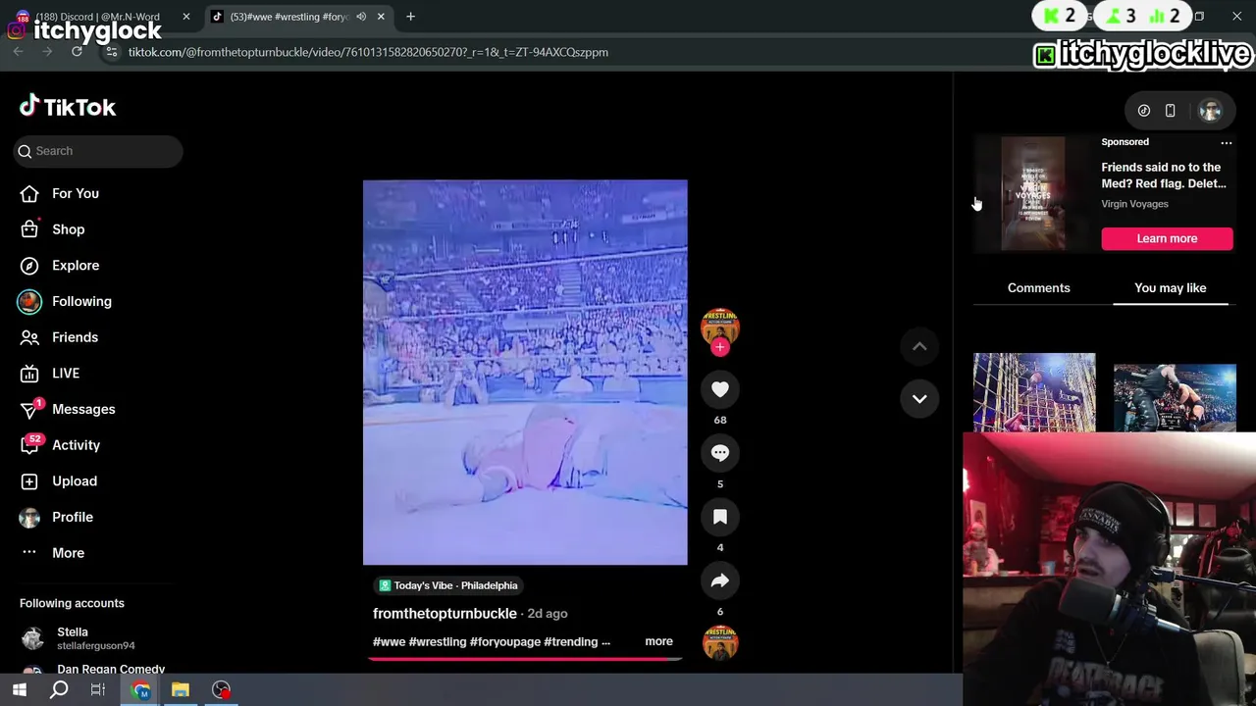
Task: Click the #wwe hashtag in the caption
Action: [x=389, y=641]
